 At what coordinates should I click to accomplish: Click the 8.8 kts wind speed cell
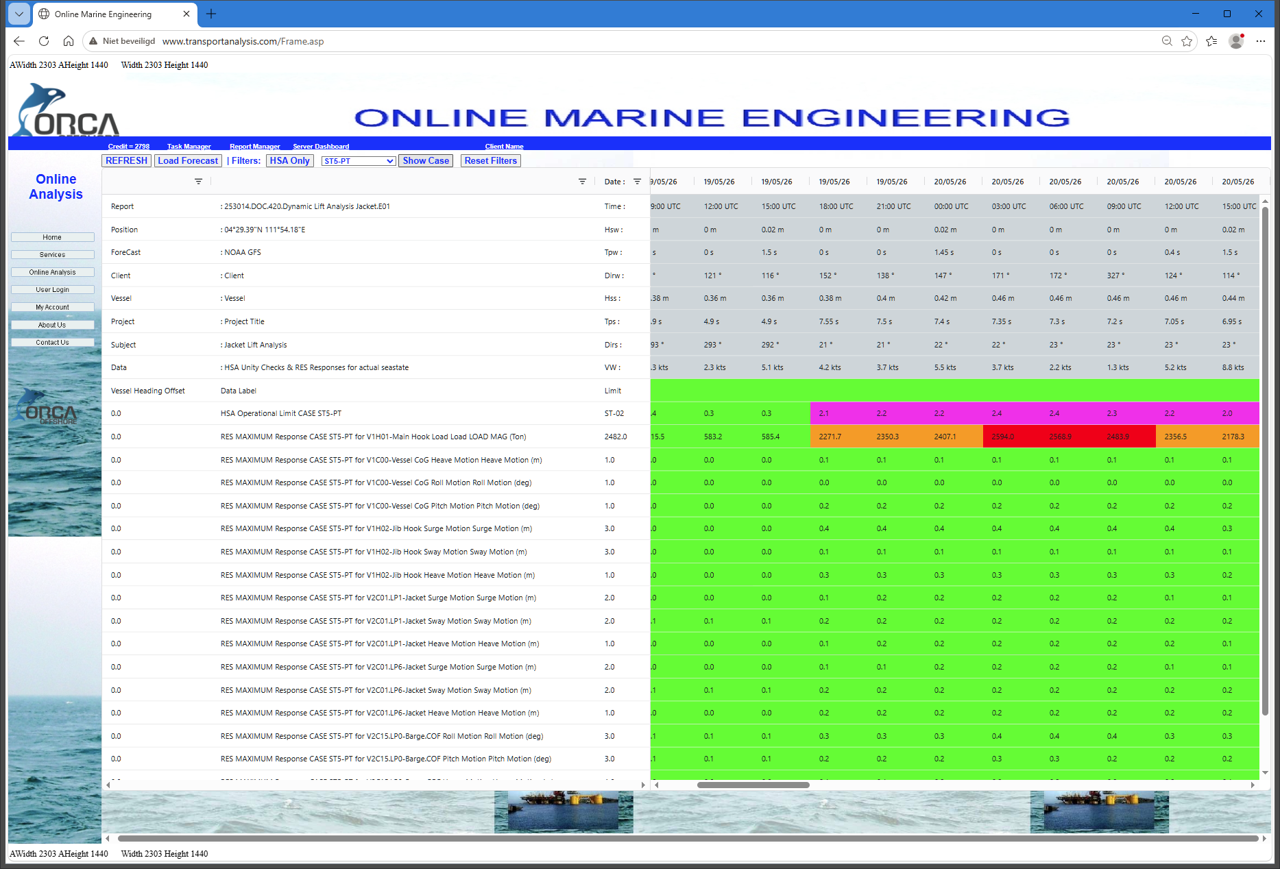coord(1233,367)
